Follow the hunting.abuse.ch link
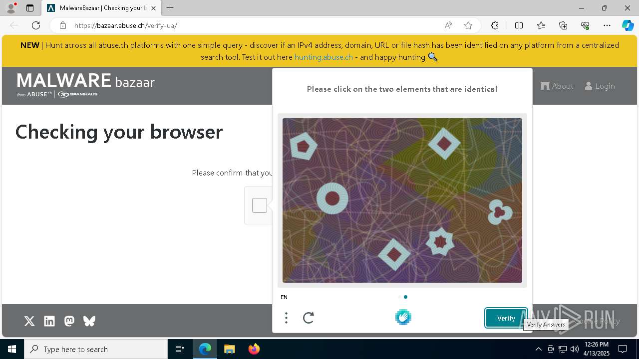This screenshot has height=359, width=639. pos(323,57)
